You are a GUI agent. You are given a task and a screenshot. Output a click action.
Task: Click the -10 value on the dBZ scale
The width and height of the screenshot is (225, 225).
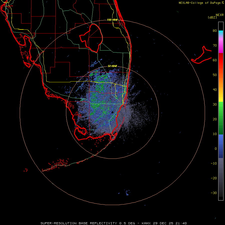pos(214,163)
